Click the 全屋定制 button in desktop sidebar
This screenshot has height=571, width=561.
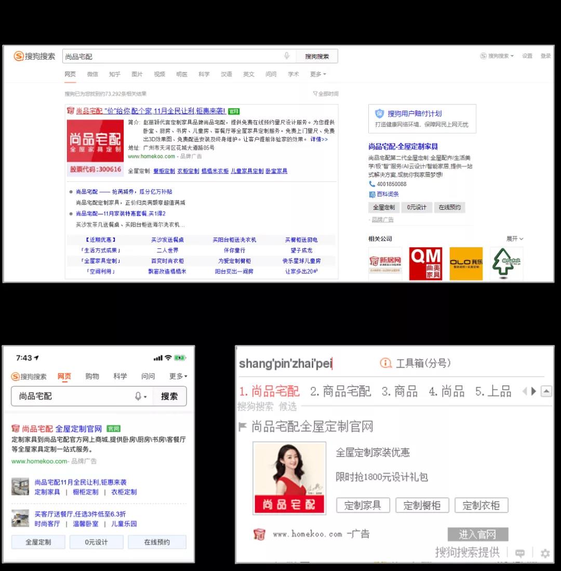384,207
